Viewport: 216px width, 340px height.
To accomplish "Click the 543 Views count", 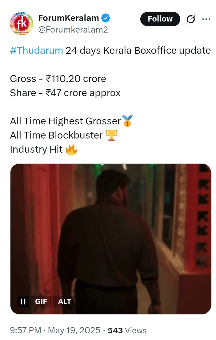I will (x=127, y=330).
